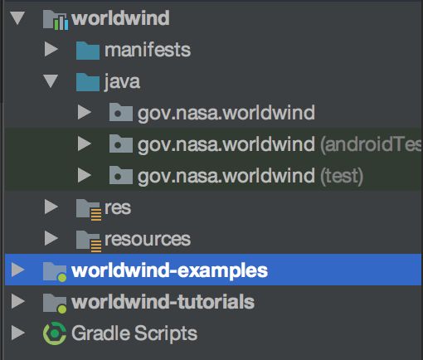This screenshot has height=360, width=423.
Task: Expand the manifests folder arrow
Action: (51, 50)
